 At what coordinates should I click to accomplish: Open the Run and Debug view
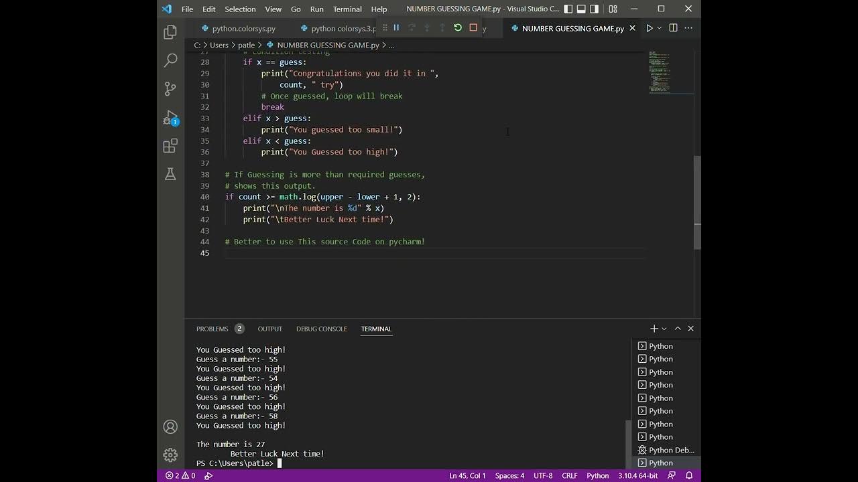170,117
